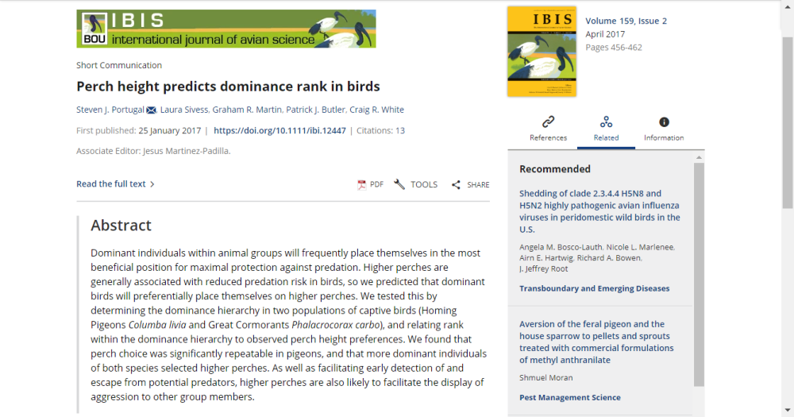Viewport: 794px width, 417px height.
Task: Click the Share icon
Action: pos(456,185)
